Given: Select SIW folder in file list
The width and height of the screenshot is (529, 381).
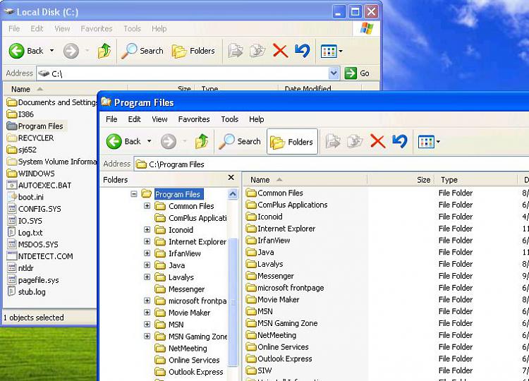Looking at the screenshot, I should pos(259,370).
